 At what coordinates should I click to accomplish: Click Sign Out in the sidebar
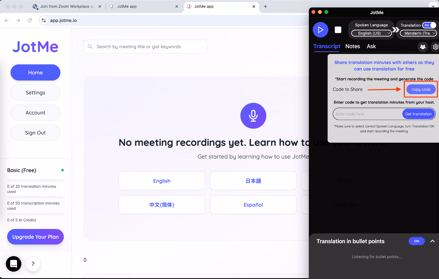pos(35,133)
